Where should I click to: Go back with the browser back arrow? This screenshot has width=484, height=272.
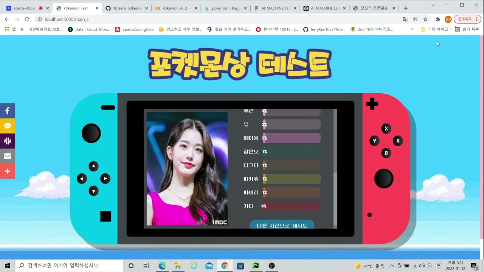[7, 19]
